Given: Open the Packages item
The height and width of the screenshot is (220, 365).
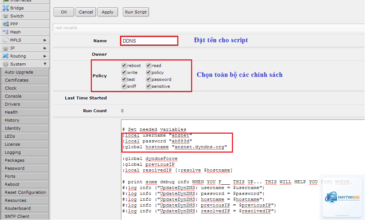Looking at the screenshot, I should pos(25,161).
